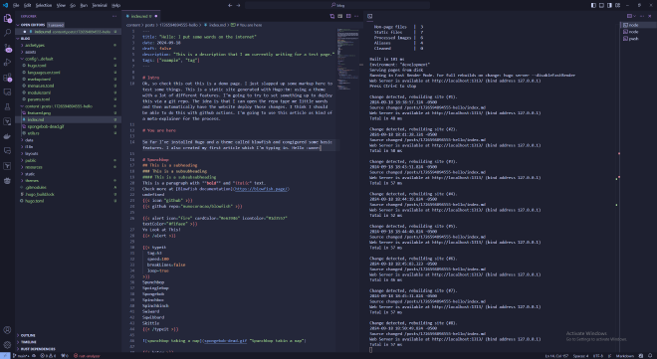Screen dimensions: 657x359
Task: Open the Terminal menu
Action: point(100,5)
